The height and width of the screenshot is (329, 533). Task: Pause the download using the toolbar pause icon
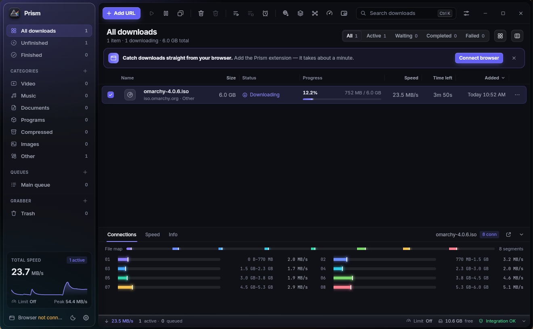(166, 13)
